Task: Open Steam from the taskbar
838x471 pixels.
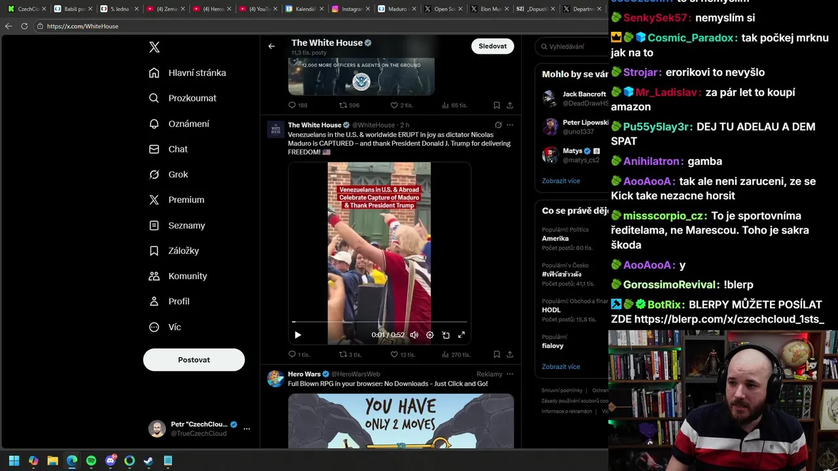Action: tap(149, 461)
